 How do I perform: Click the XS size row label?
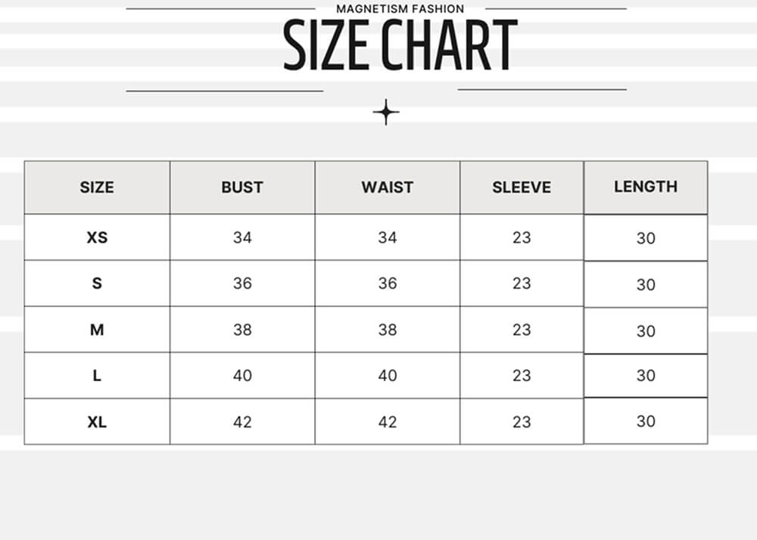97,237
